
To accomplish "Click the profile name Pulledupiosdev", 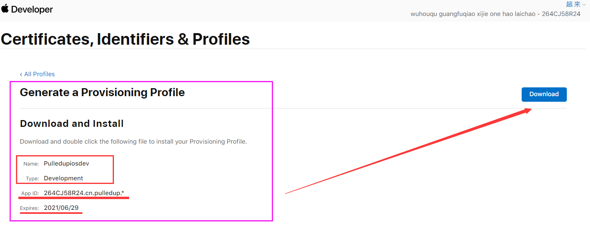I will [67, 164].
